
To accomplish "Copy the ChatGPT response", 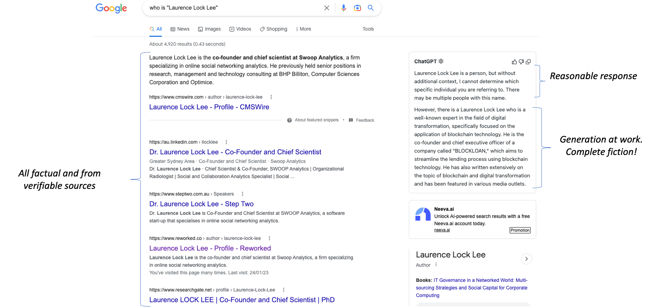I will point(528,62).
